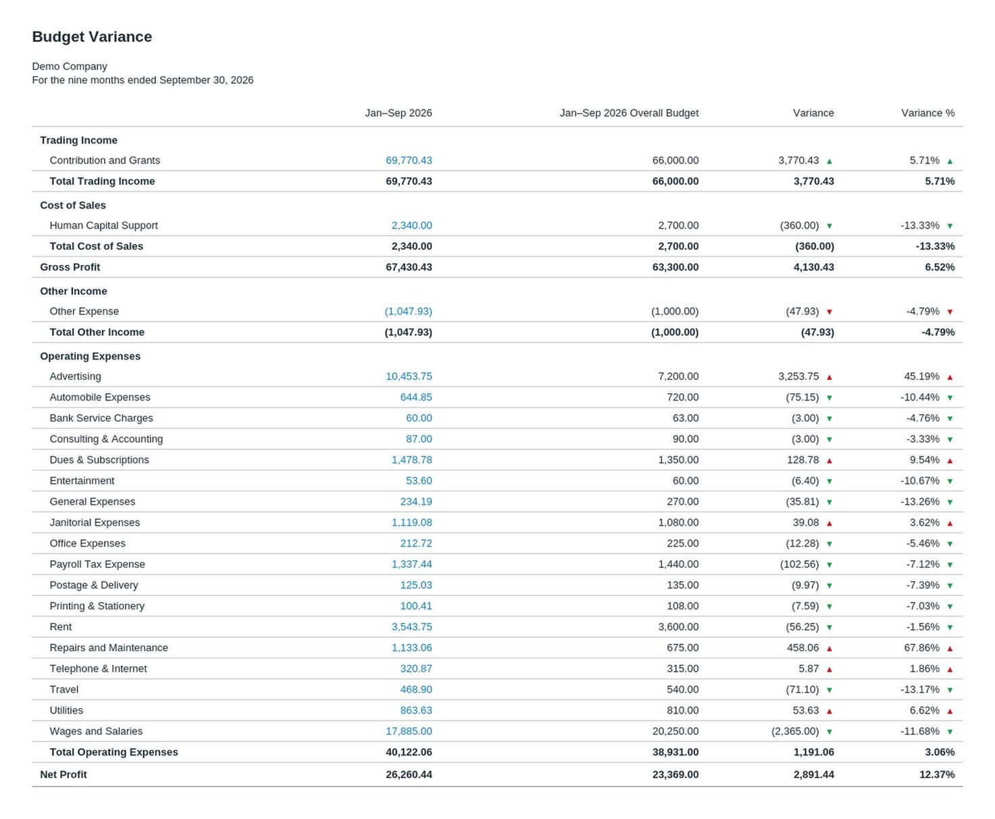Open Advertising actual amount 10,453.75
995x819 pixels.
point(409,376)
